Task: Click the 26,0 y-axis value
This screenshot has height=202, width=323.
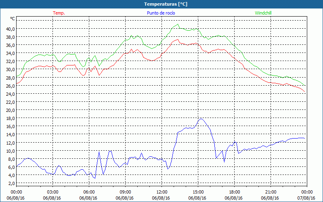Action: 10,86
